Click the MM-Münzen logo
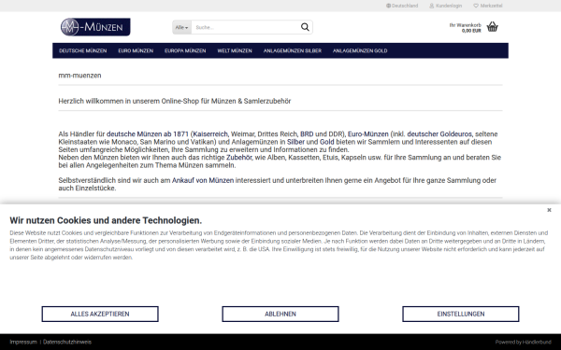The height and width of the screenshot is (350, 561). [x=95, y=27]
